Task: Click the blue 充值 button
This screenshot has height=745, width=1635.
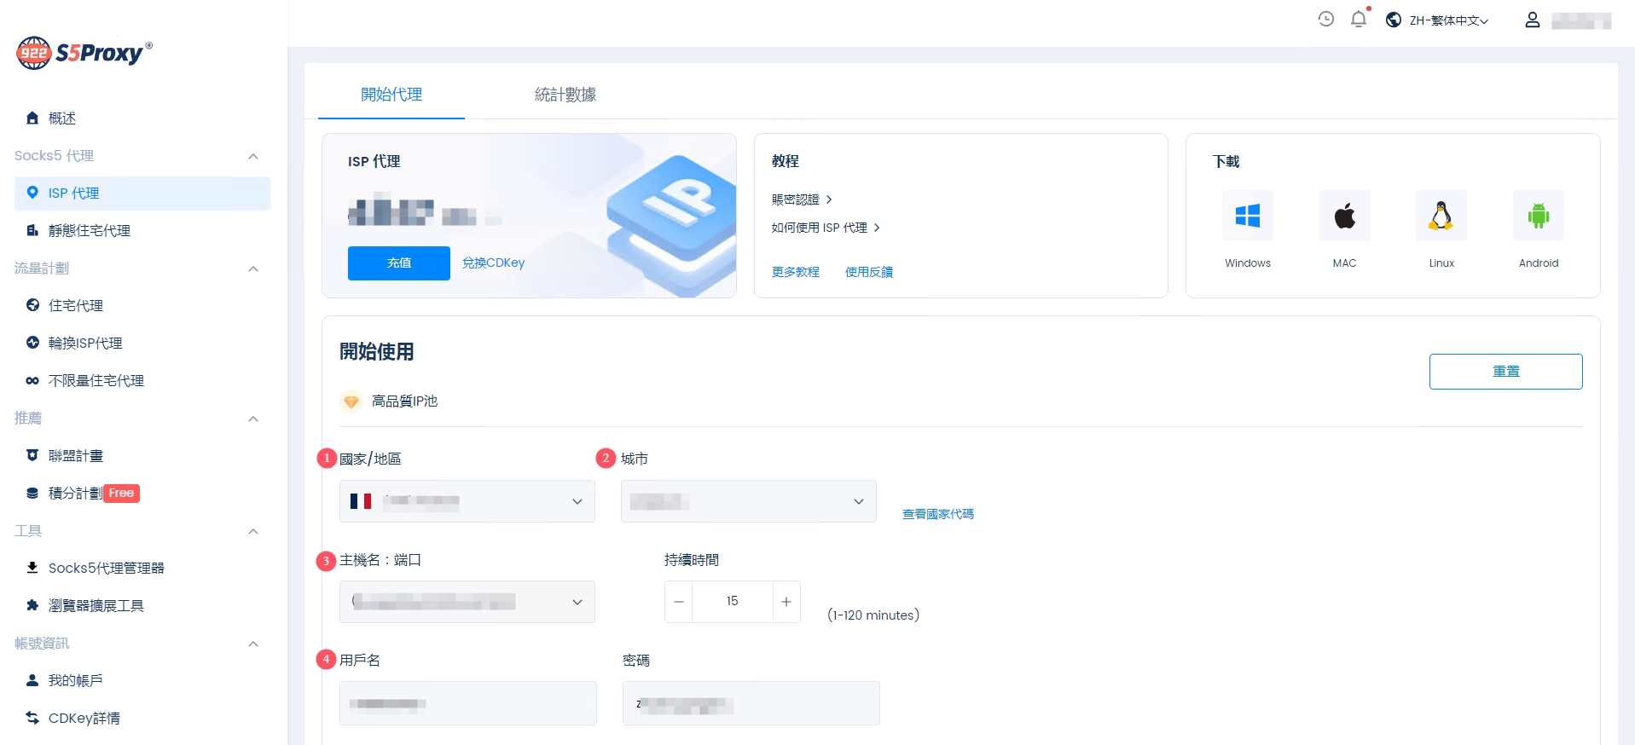Action: pos(398,263)
